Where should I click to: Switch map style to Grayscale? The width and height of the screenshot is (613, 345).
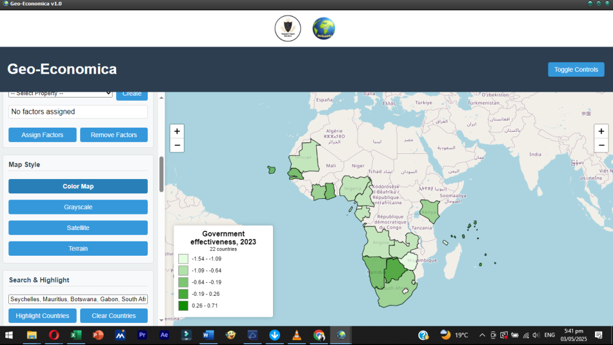[78, 207]
